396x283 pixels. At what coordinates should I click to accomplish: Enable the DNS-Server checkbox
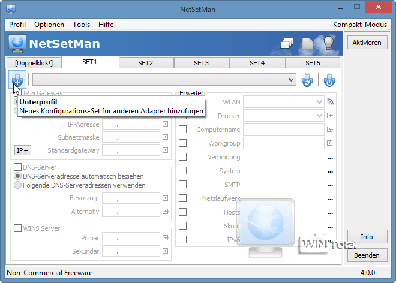click(17, 167)
